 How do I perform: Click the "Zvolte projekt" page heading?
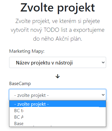coord(58,8)
